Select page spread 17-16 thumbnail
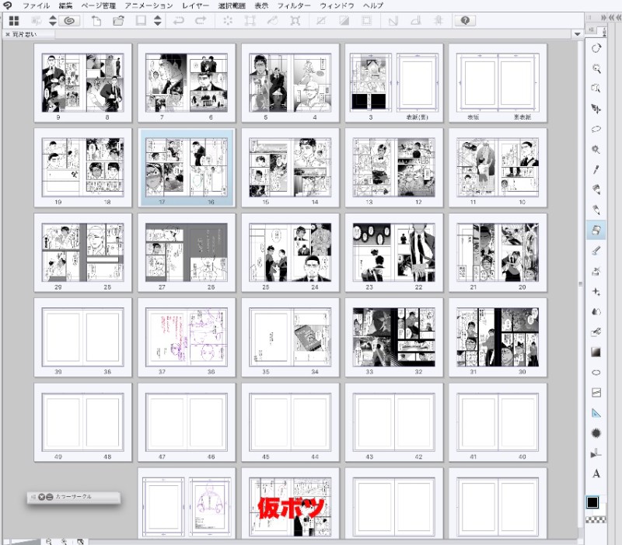This screenshot has width=622, height=545. (x=187, y=168)
